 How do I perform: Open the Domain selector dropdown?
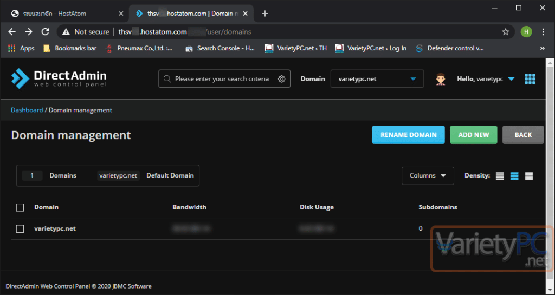pos(377,79)
